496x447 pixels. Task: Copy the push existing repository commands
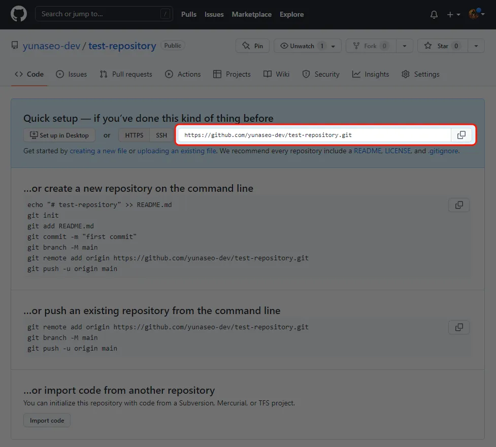coord(459,327)
